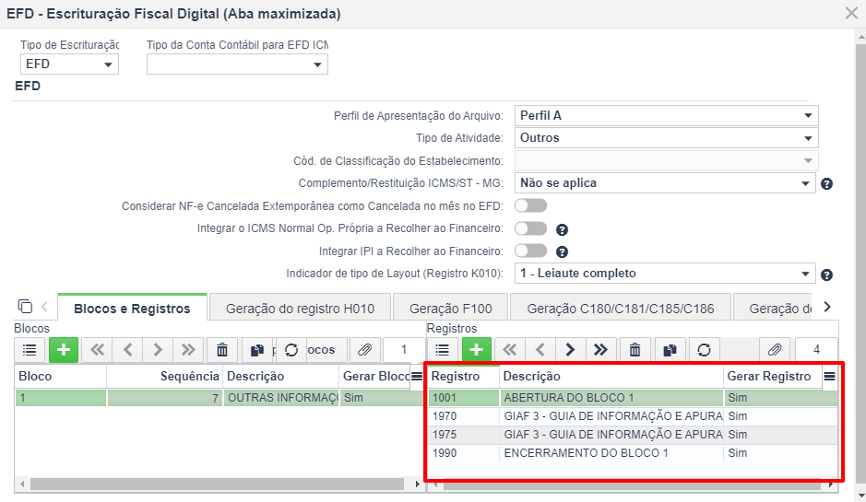Close the EFD maximized tab window

[x=851, y=13]
